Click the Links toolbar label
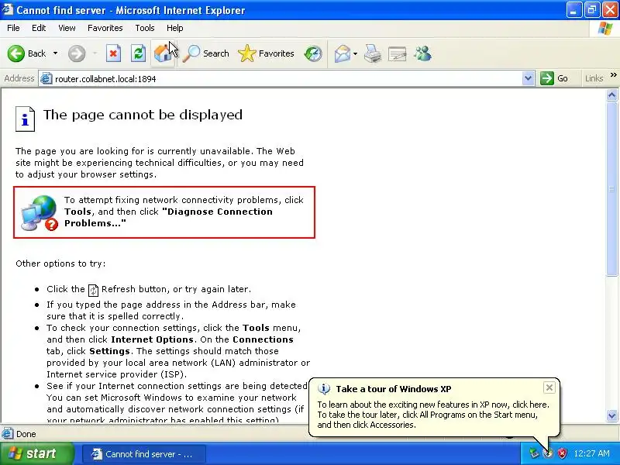The width and height of the screenshot is (620, 465). 594,78
